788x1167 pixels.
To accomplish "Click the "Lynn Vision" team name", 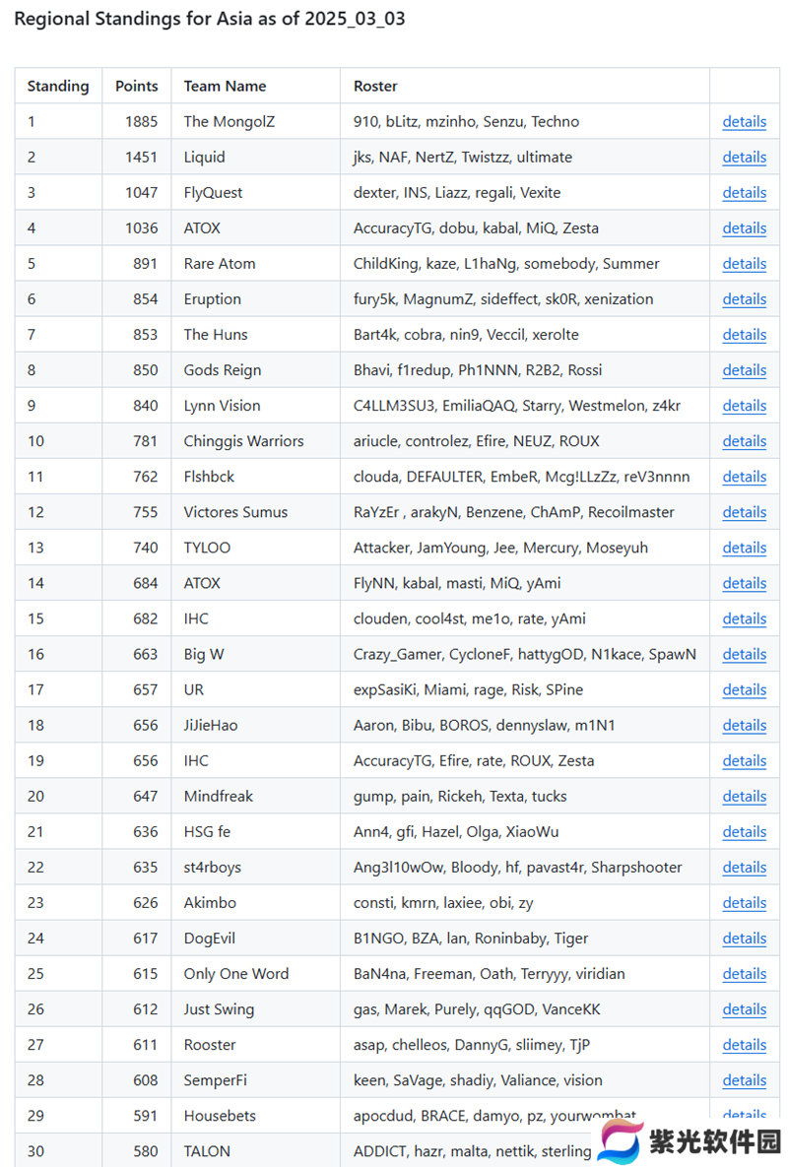I will point(222,406).
